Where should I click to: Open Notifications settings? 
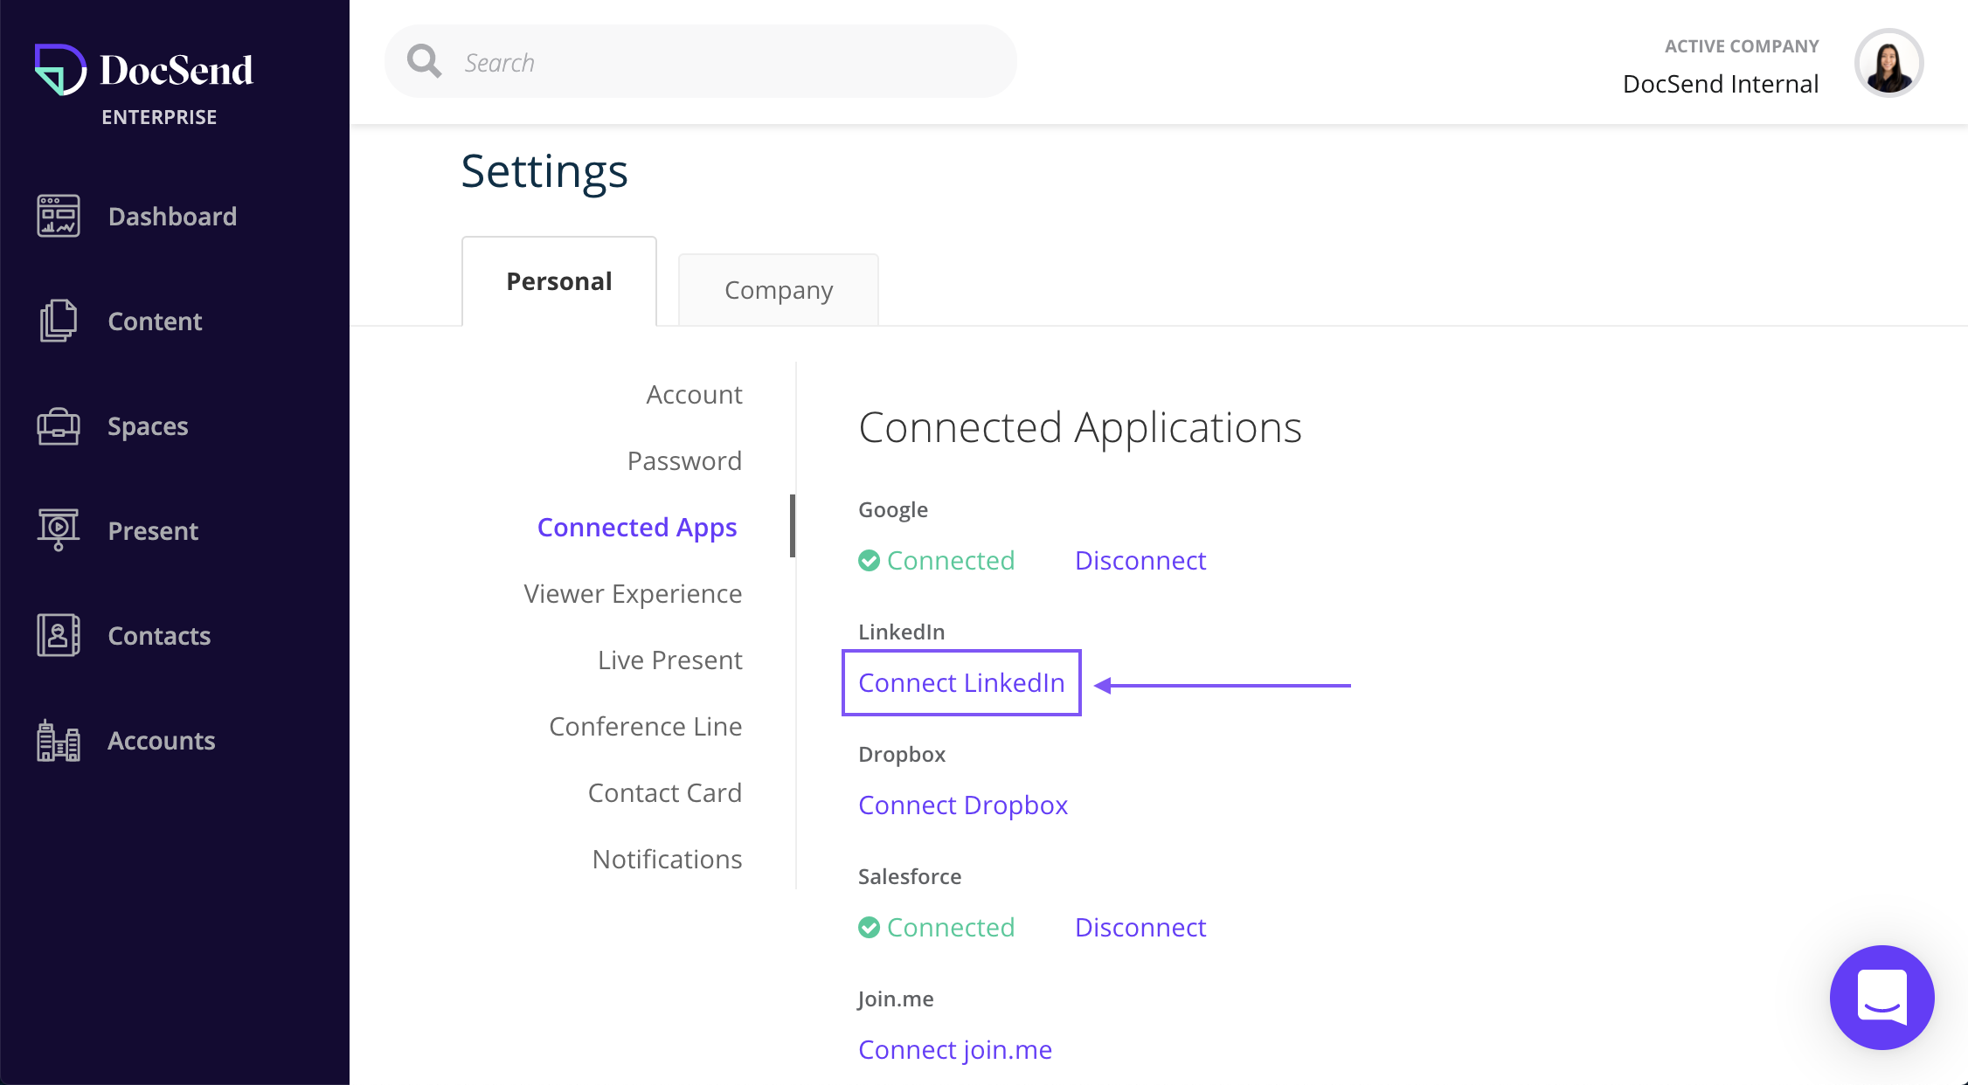[x=667, y=859]
